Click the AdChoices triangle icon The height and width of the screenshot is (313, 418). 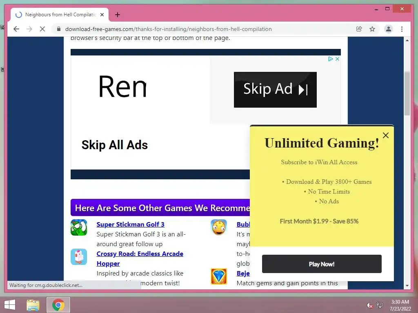331,59
